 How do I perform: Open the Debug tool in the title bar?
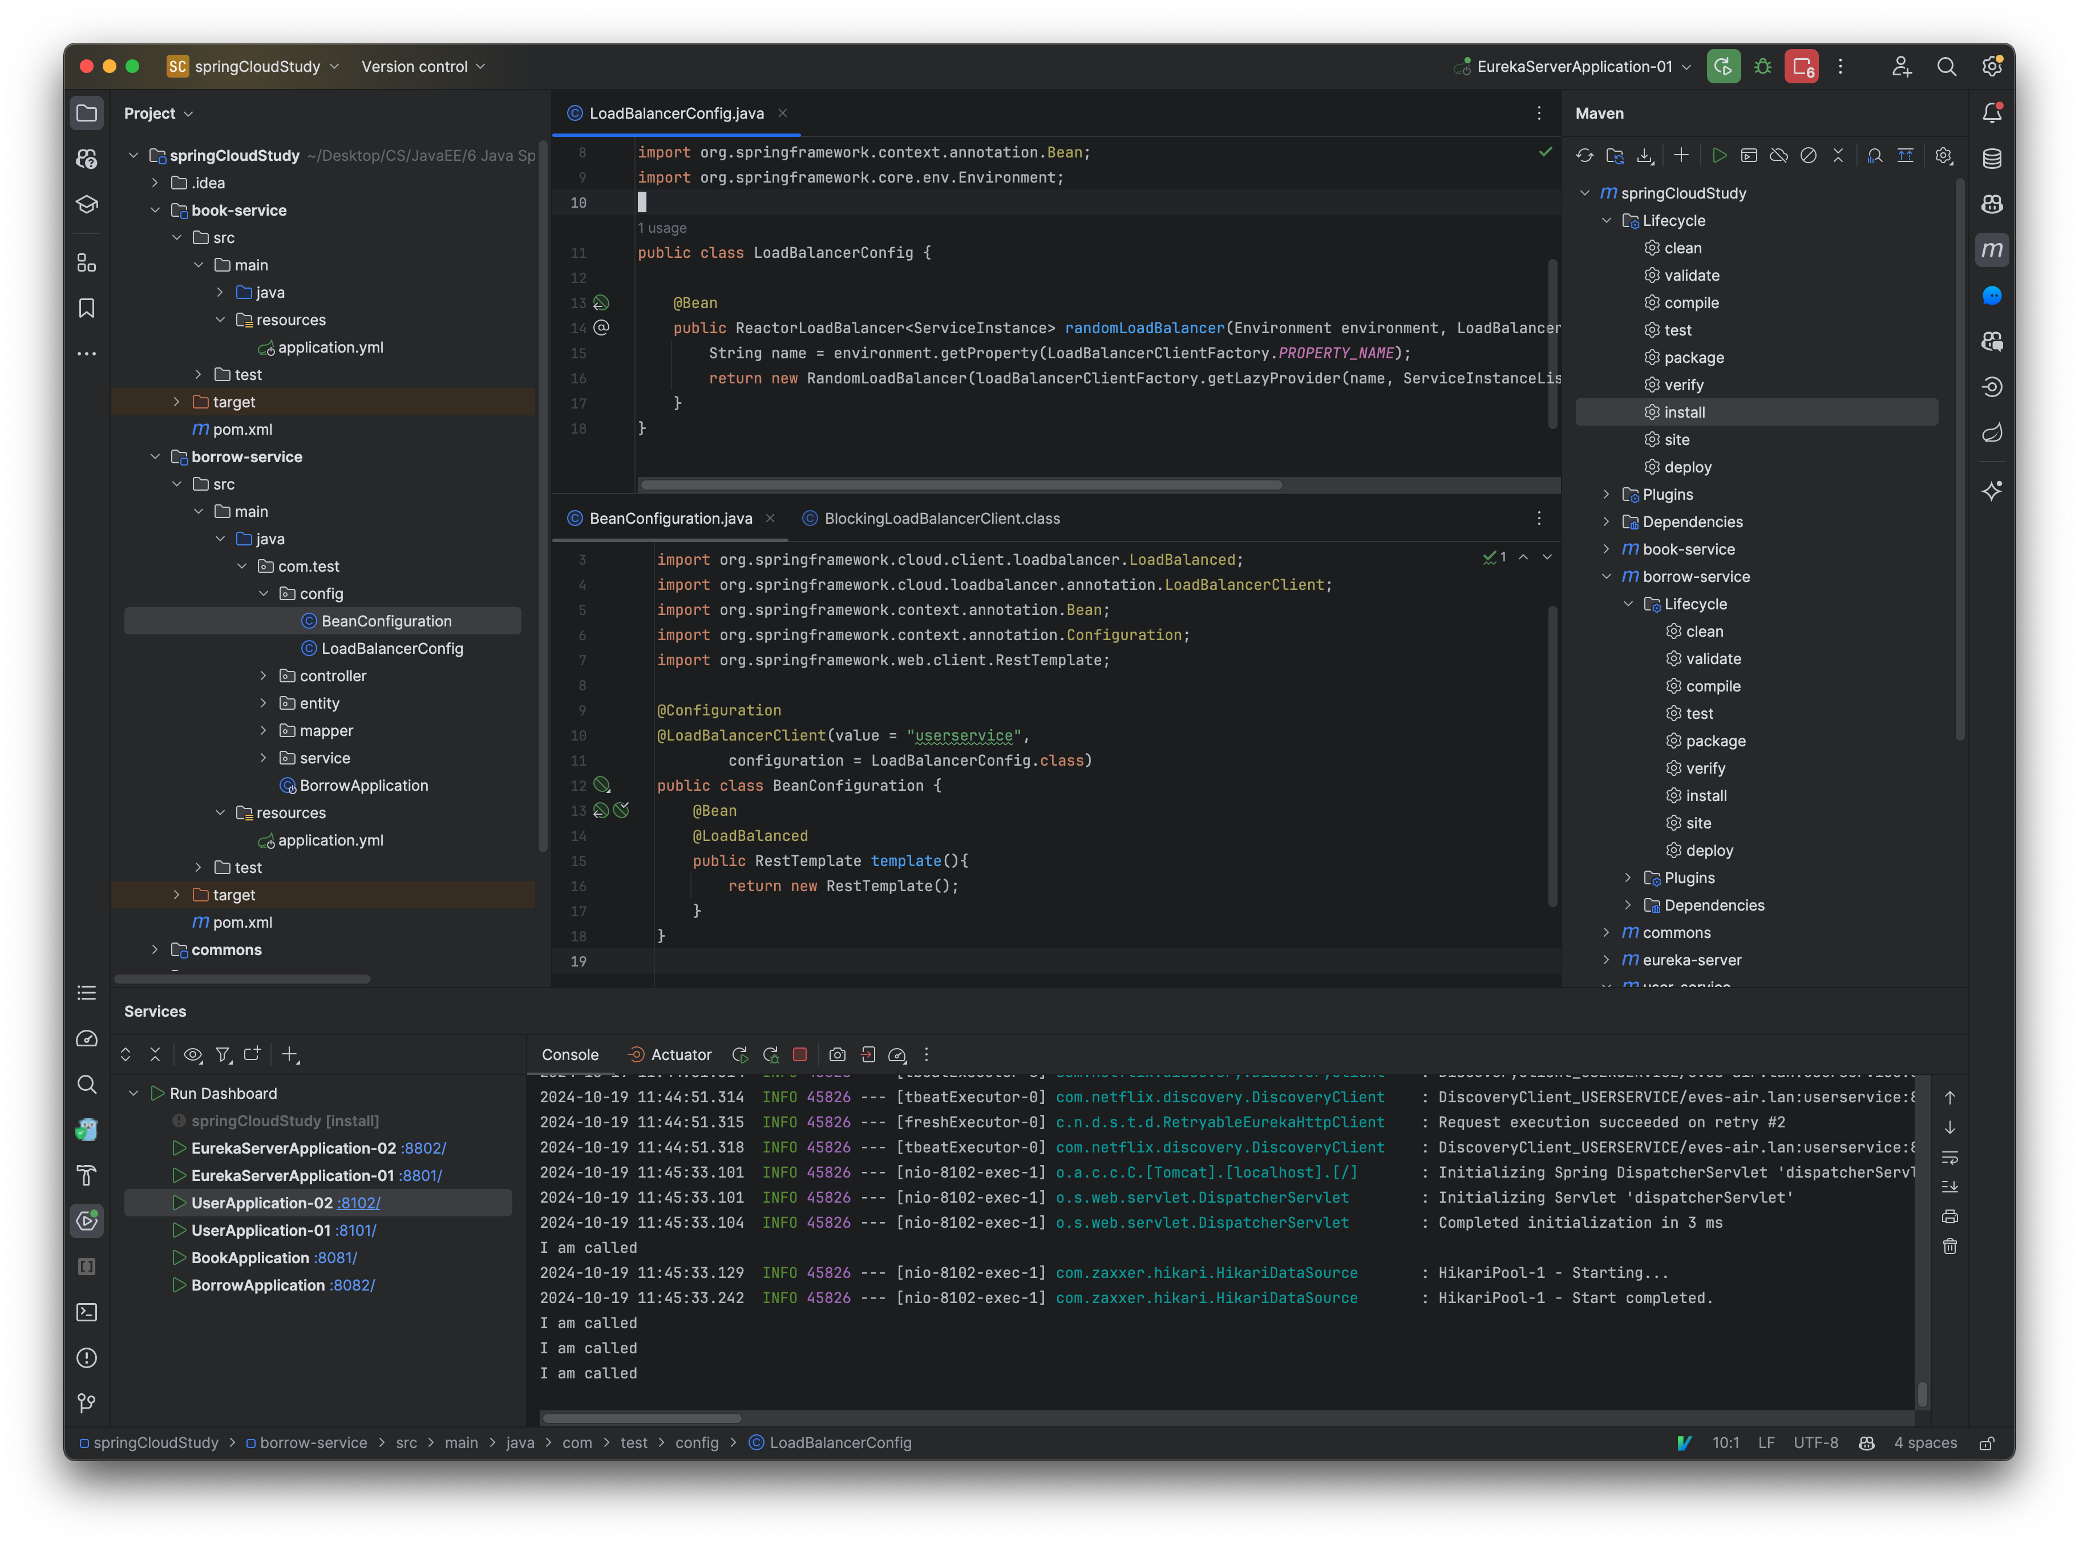click(1763, 66)
